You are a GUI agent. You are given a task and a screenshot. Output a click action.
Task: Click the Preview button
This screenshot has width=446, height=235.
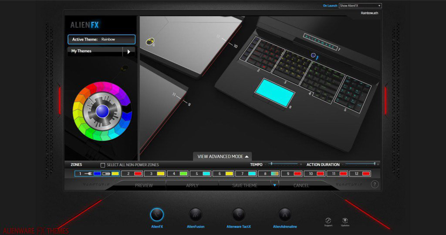click(144, 185)
